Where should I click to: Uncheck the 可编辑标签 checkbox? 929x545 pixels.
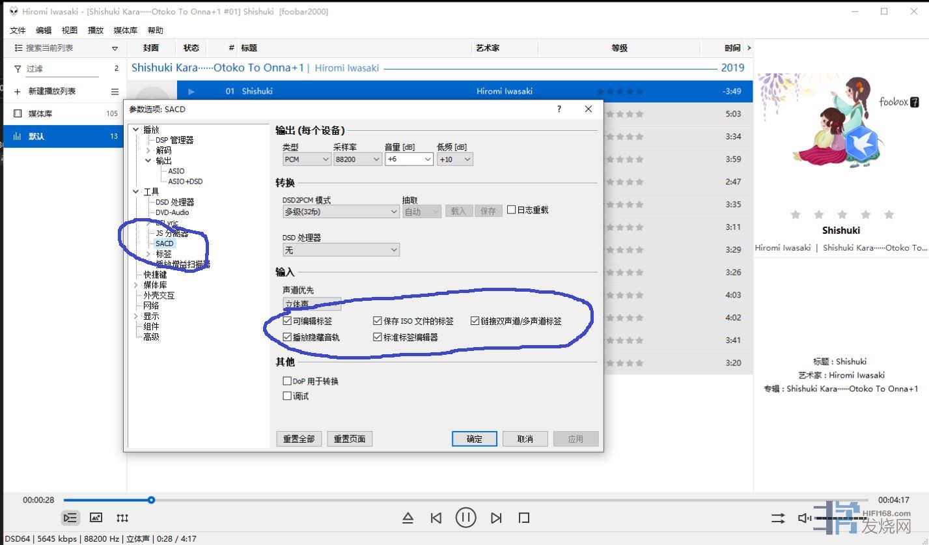click(287, 321)
